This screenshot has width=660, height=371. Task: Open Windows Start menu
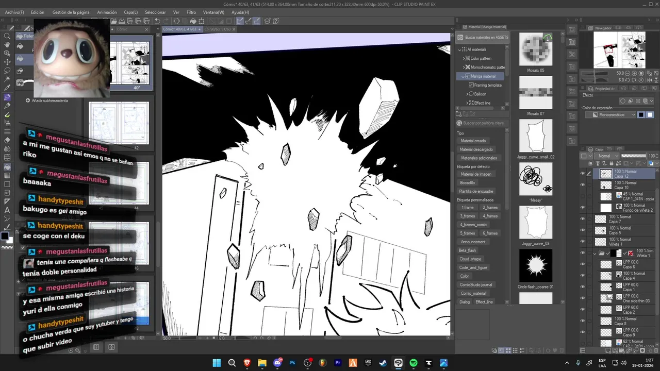(x=217, y=363)
